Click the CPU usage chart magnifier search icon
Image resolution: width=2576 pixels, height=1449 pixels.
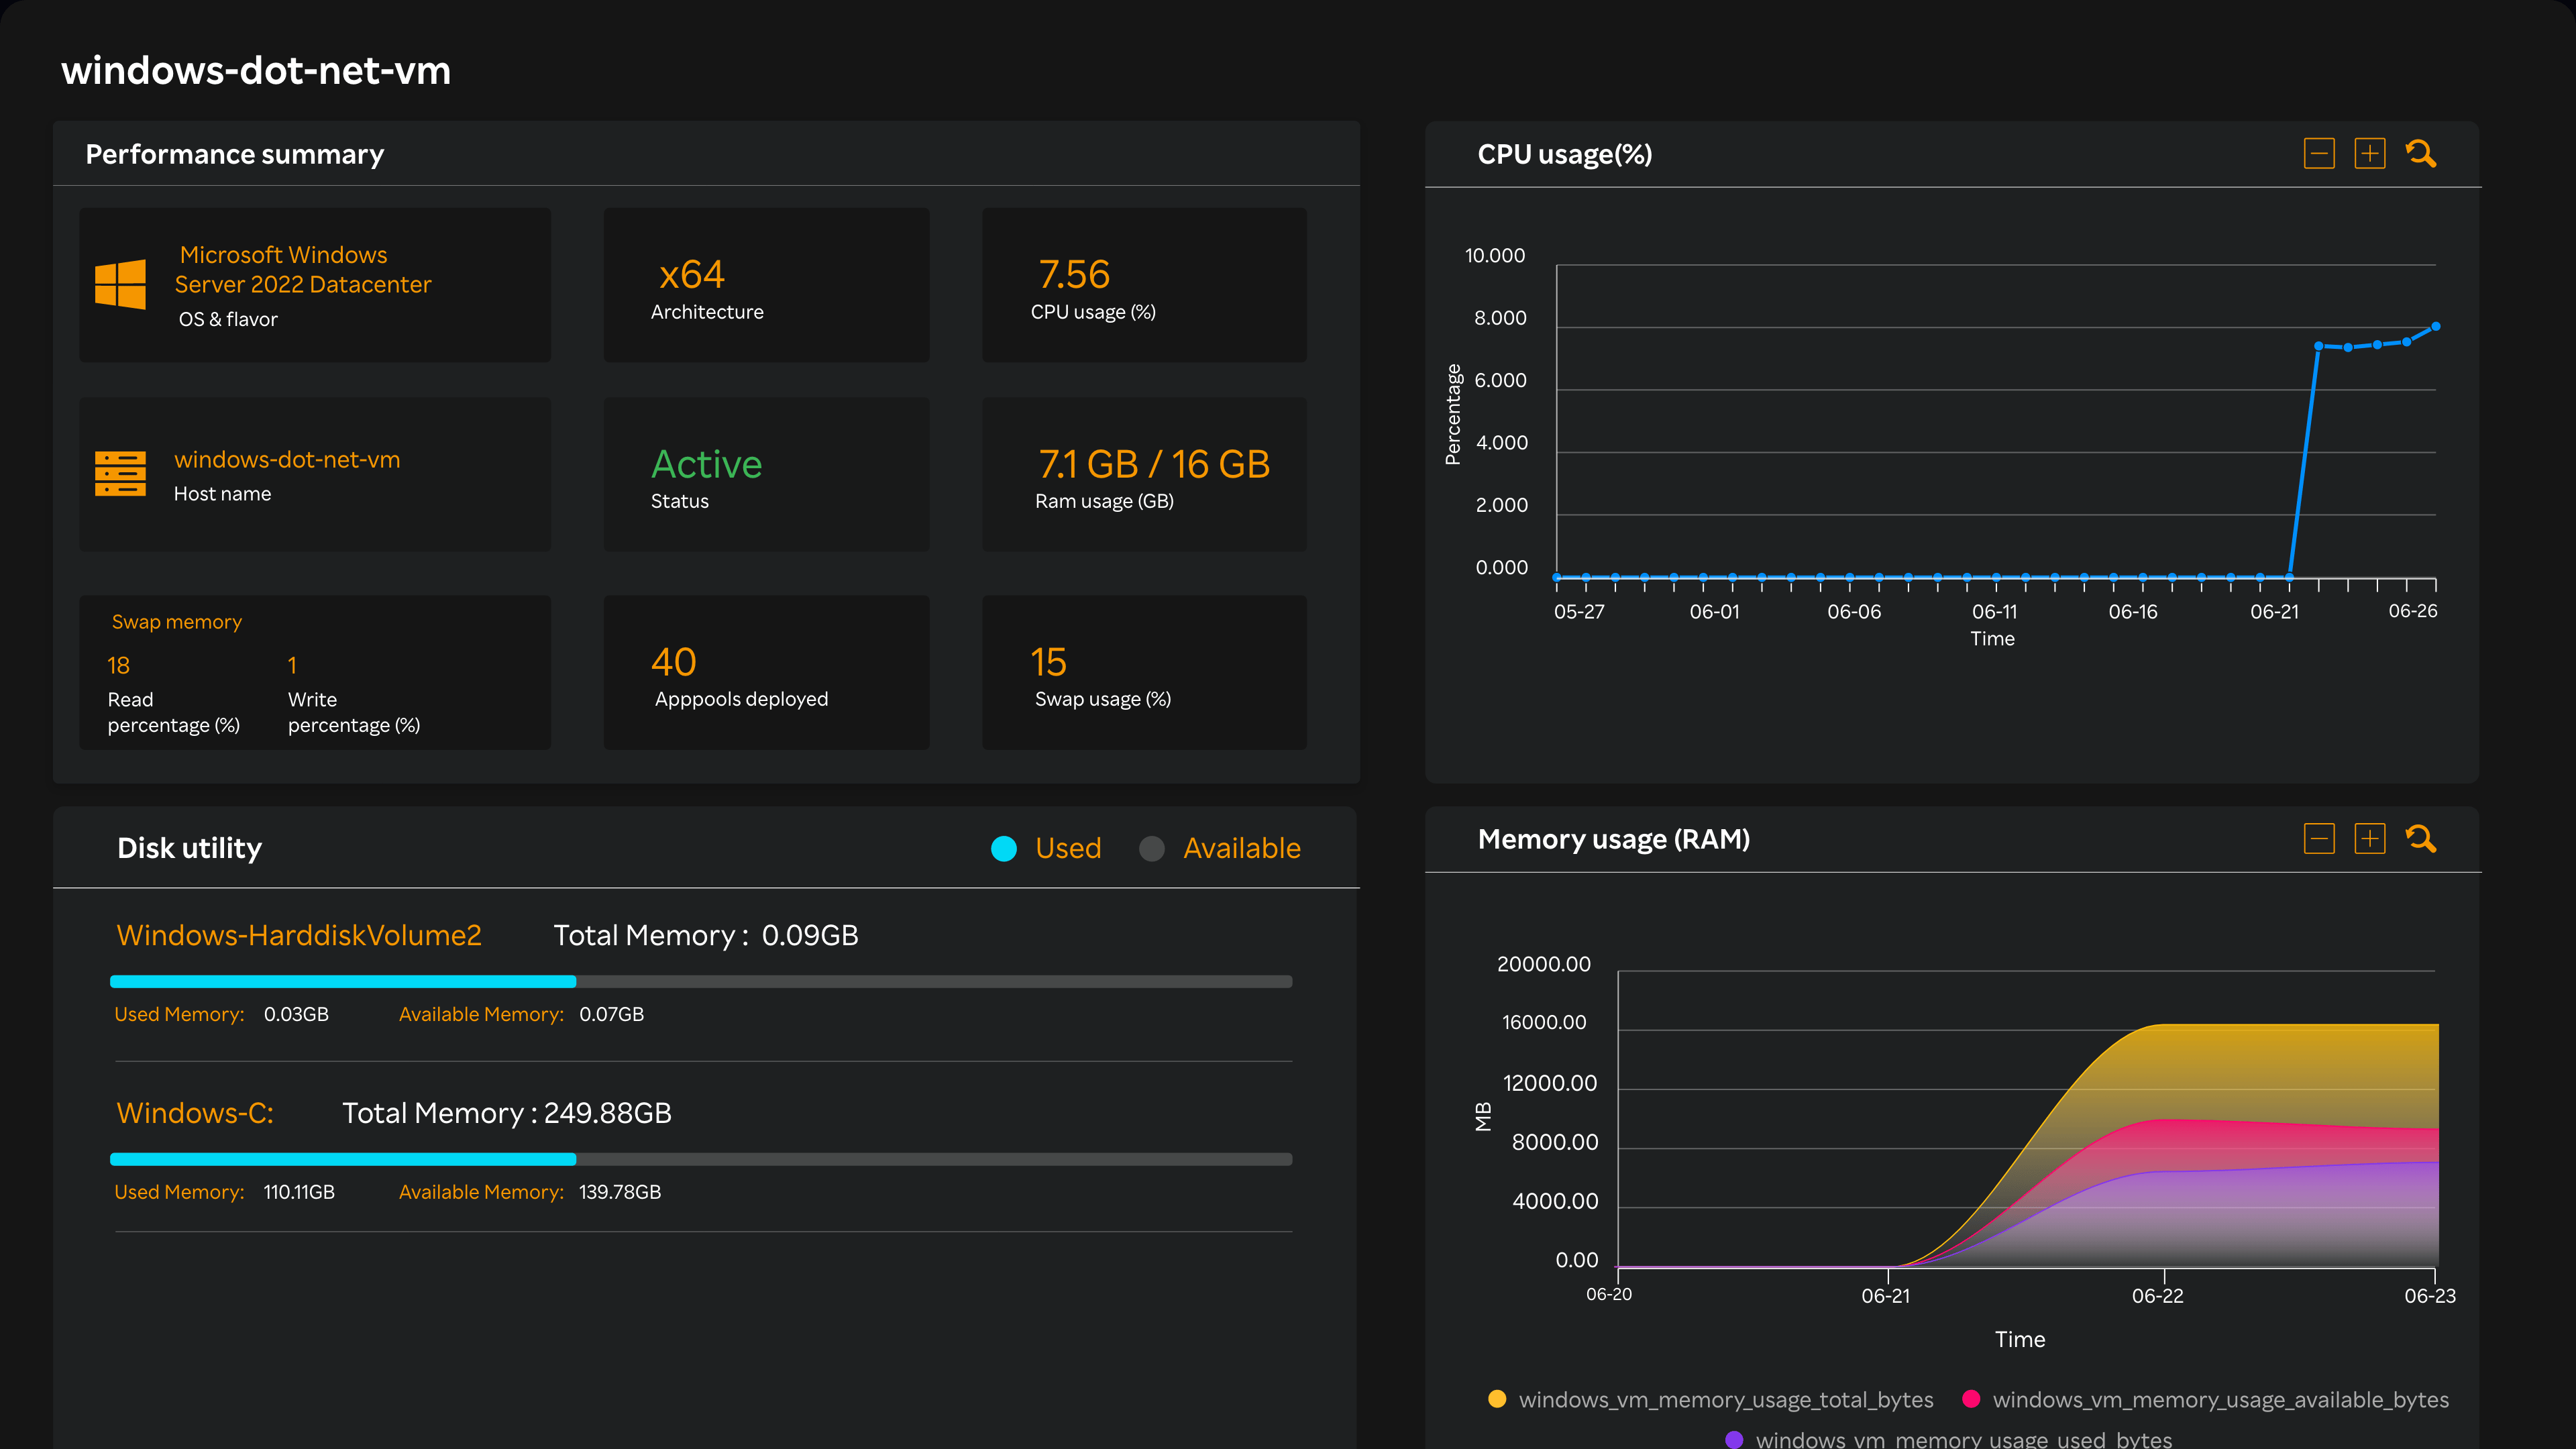2420,154
